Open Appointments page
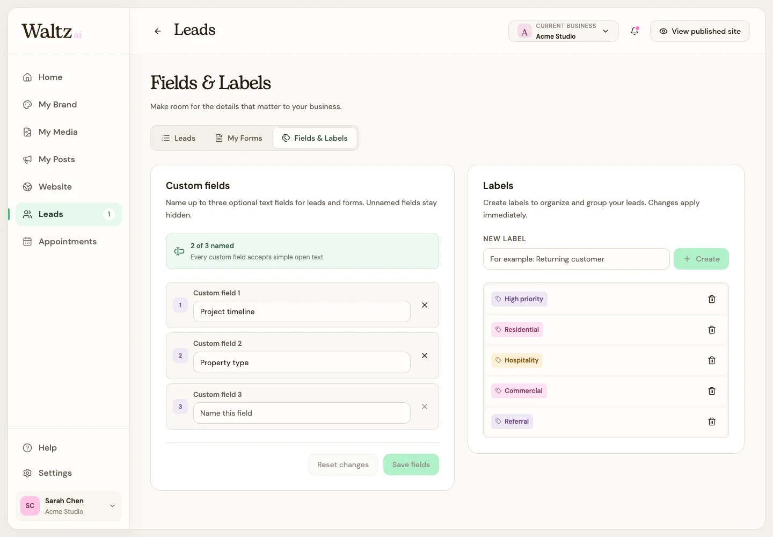 point(69,242)
